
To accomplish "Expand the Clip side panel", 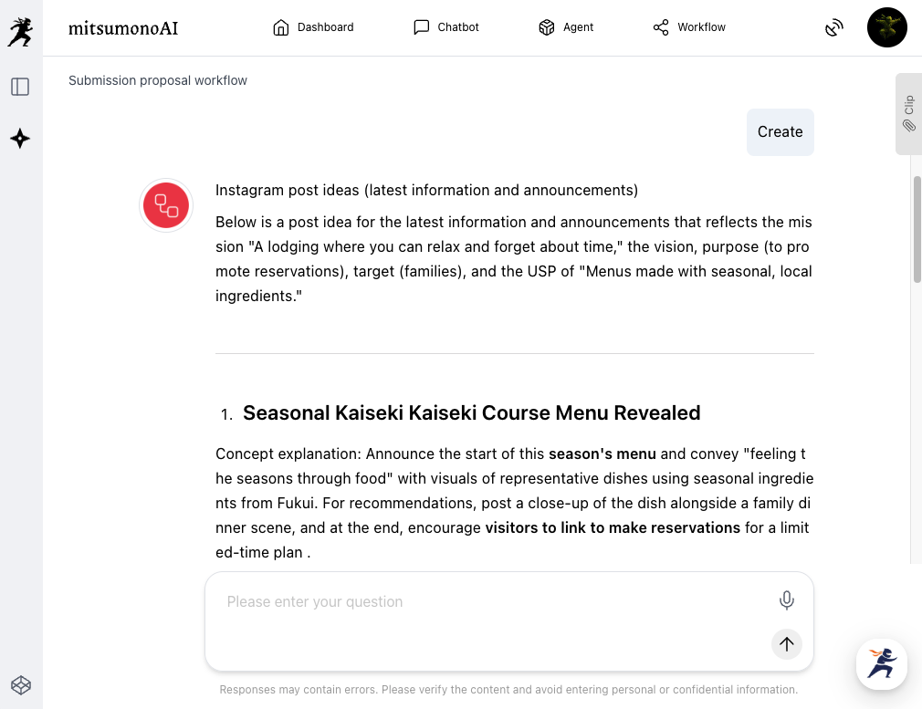I will [908, 113].
